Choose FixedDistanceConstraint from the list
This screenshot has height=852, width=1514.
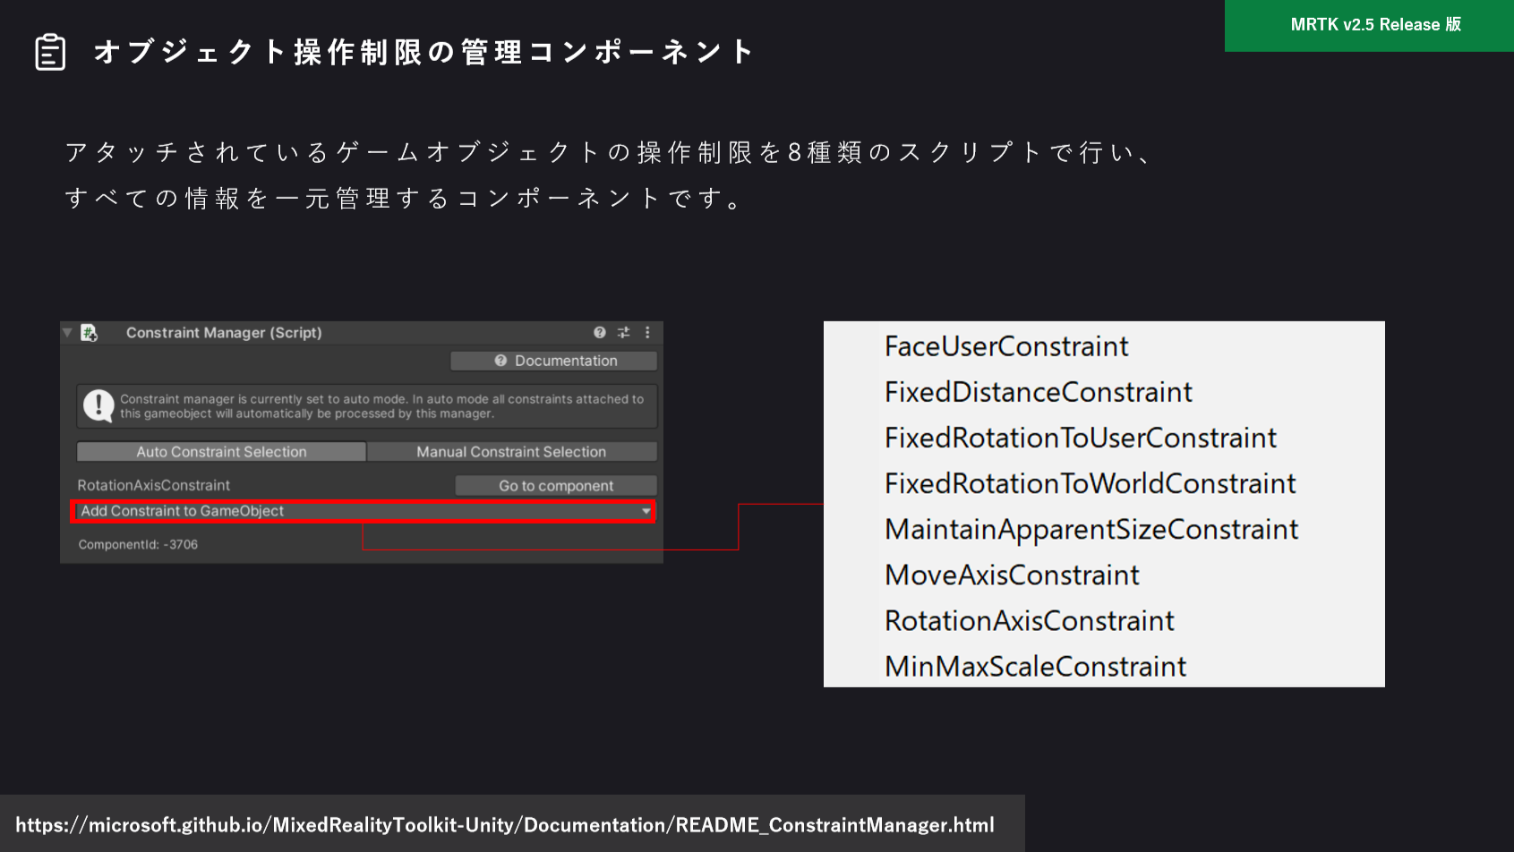coord(1039,392)
